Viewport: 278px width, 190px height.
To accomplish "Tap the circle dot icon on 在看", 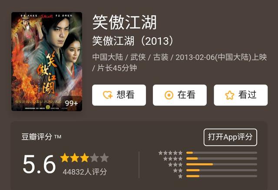I will pyautogui.click(x=169, y=95).
